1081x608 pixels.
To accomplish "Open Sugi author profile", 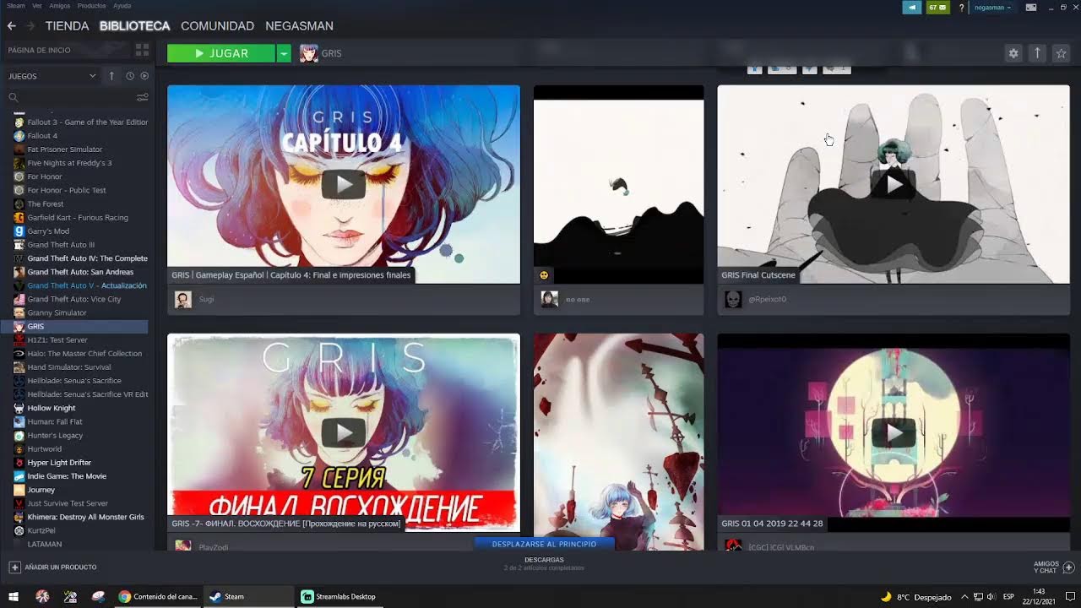I will click(206, 299).
